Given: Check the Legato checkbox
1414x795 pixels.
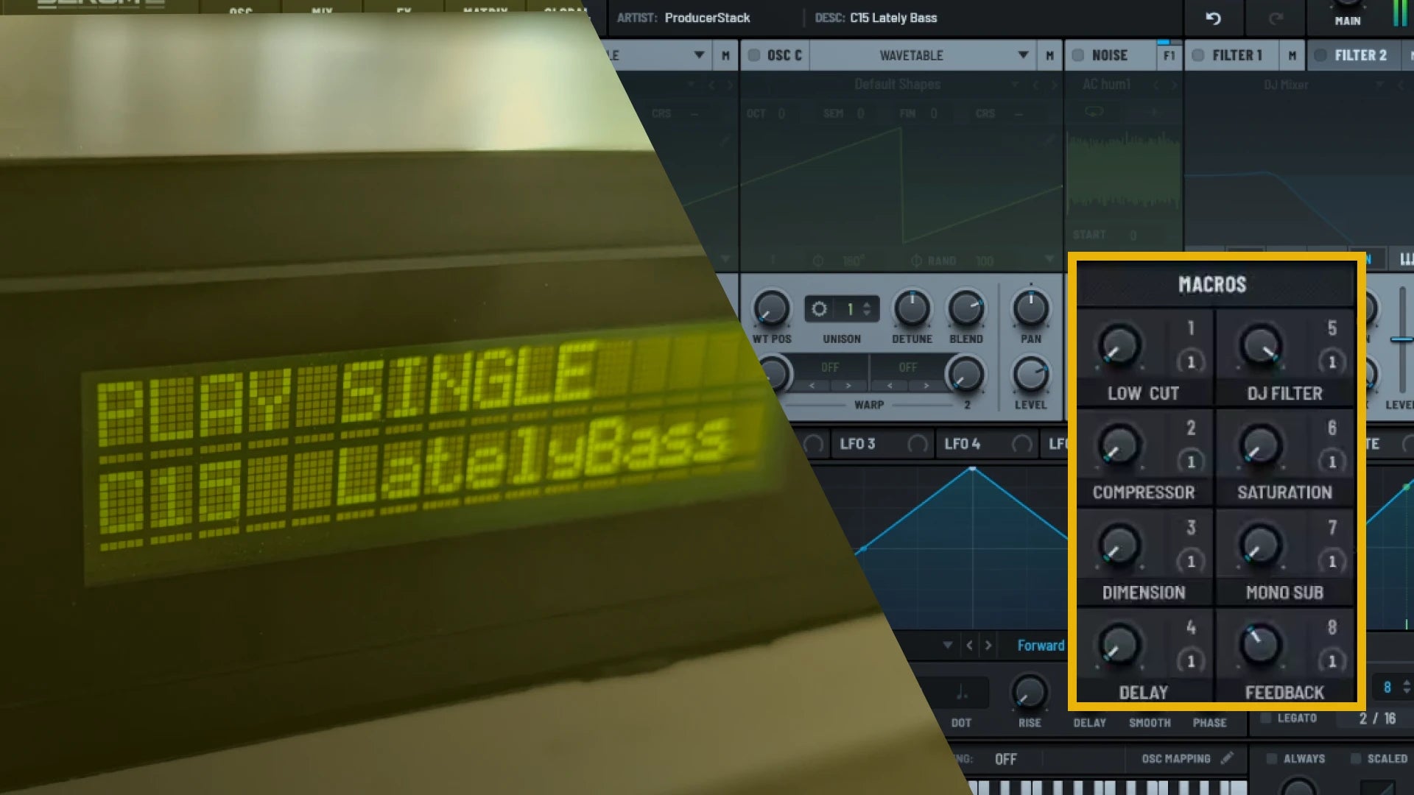Looking at the screenshot, I should pyautogui.click(x=1266, y=718).
